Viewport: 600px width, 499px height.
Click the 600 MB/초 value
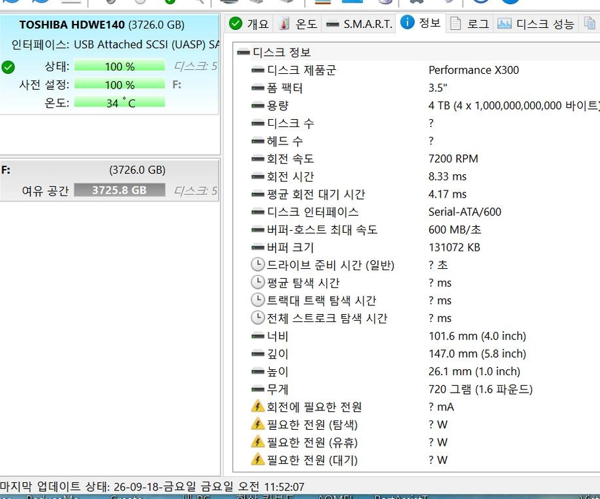[x=454, y=230]
